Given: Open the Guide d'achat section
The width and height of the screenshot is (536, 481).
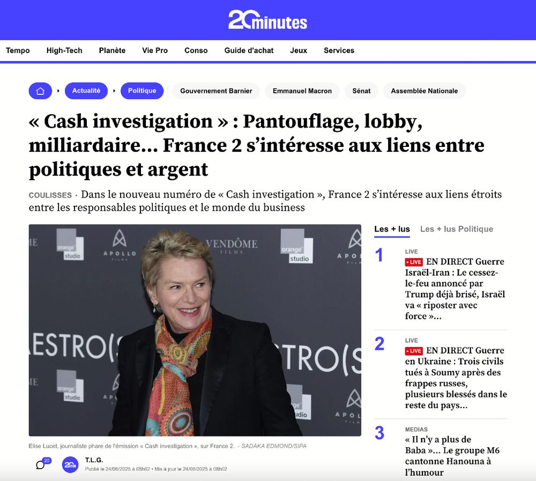Looking at the screenshot, I should 249,50.
